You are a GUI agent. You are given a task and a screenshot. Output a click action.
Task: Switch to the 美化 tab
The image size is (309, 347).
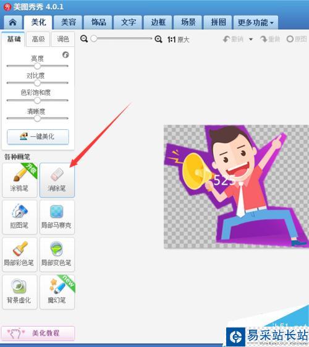tap(38, 22)
